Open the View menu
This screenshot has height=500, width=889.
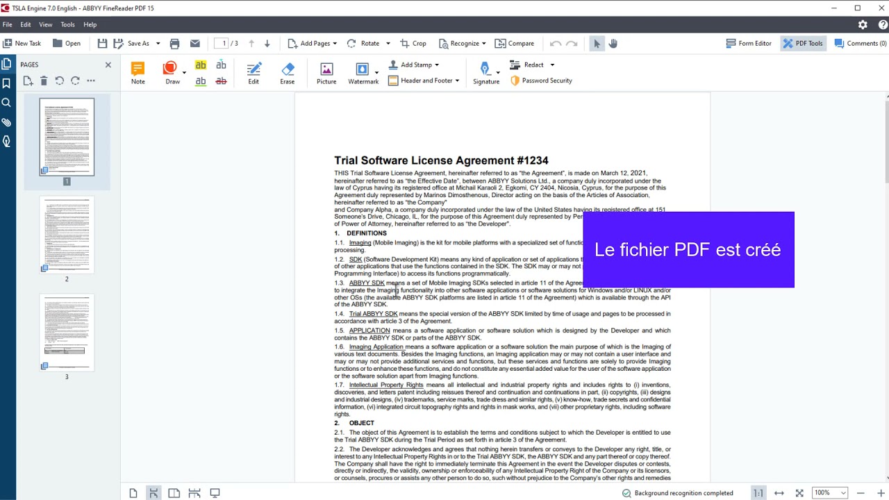[x=46, y=24]
